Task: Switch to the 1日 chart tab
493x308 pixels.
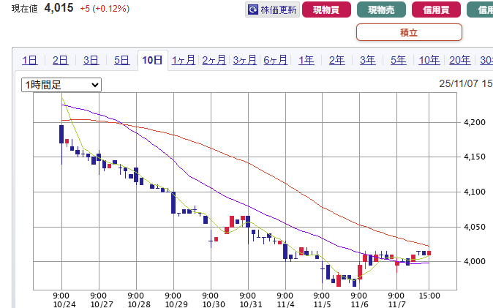Action: point(29,60)
